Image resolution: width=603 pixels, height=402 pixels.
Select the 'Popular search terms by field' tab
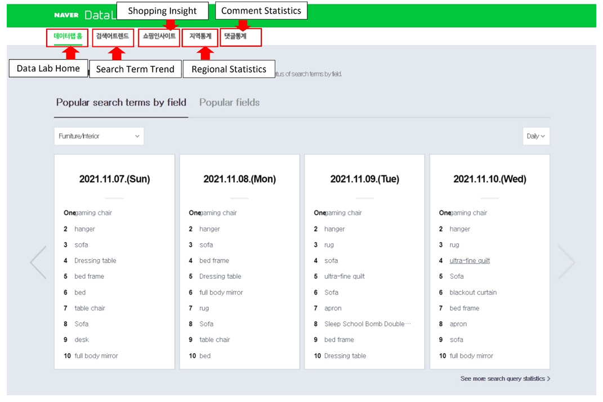tap(121, 102)
